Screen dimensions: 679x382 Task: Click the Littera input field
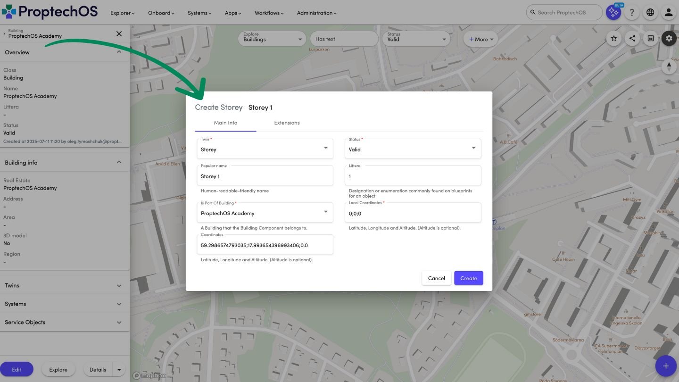[x=413, y=175]
